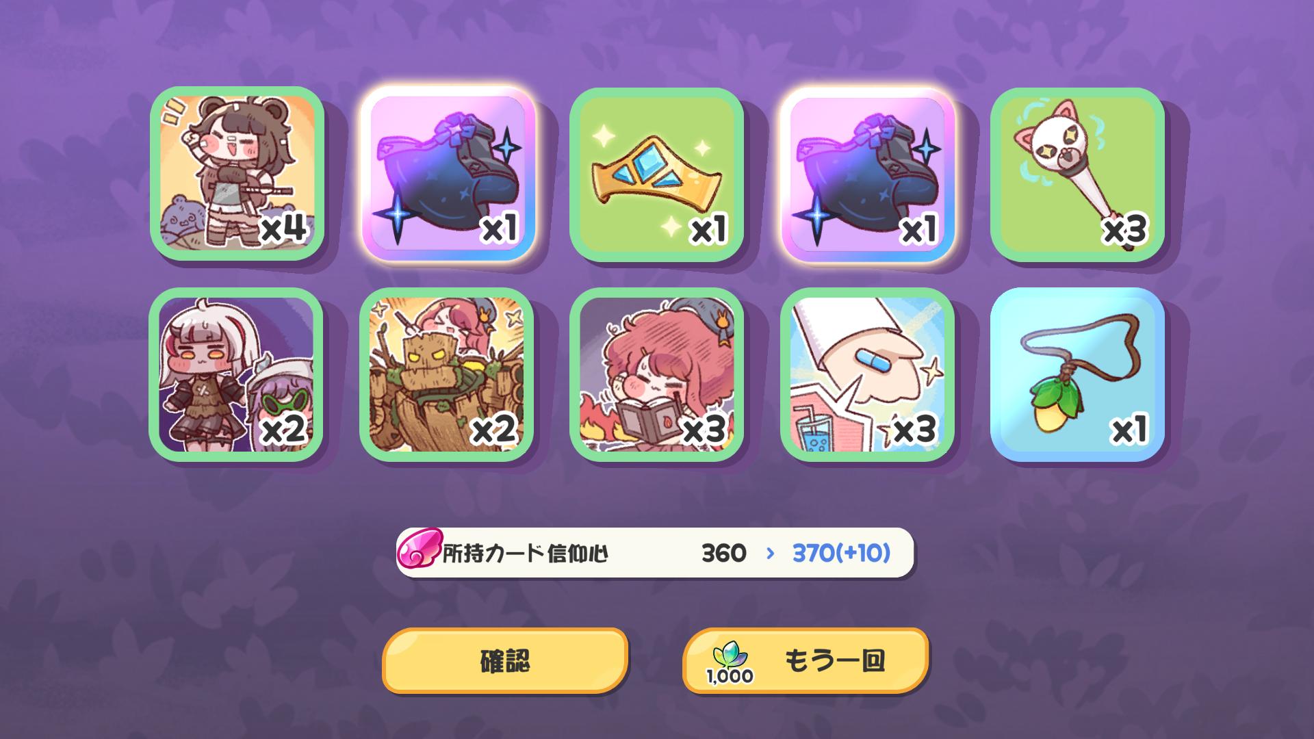Screen dimensions: 1314x739
Task: Click the 確認 confirm button
Action: tap(505, 661)
